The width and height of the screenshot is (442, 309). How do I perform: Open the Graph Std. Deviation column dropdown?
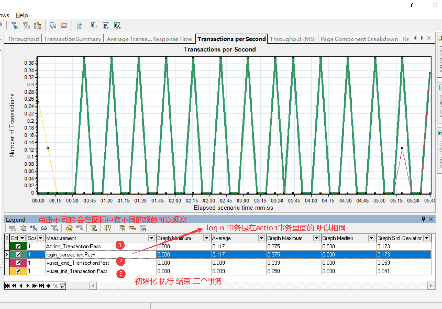click(427, 238)
